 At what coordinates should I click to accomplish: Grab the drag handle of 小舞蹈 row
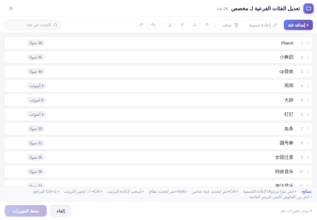coord(308,57)
